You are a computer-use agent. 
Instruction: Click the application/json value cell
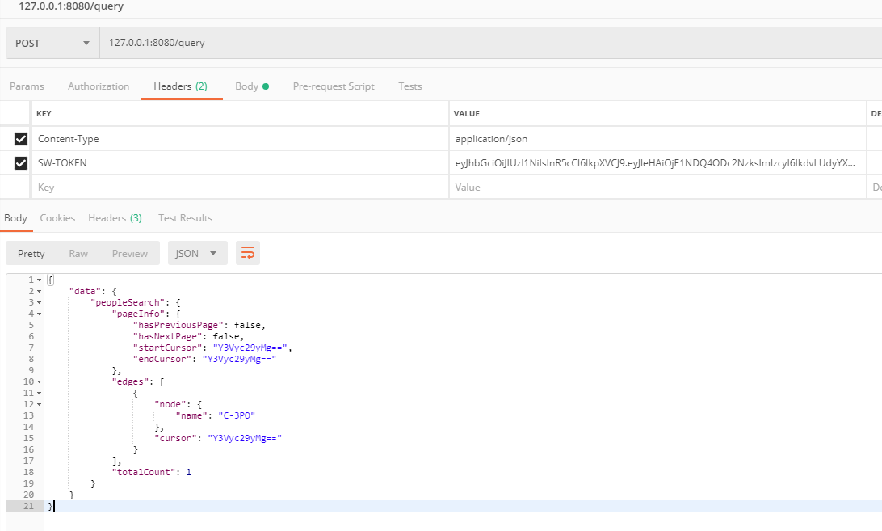point(657,138)
